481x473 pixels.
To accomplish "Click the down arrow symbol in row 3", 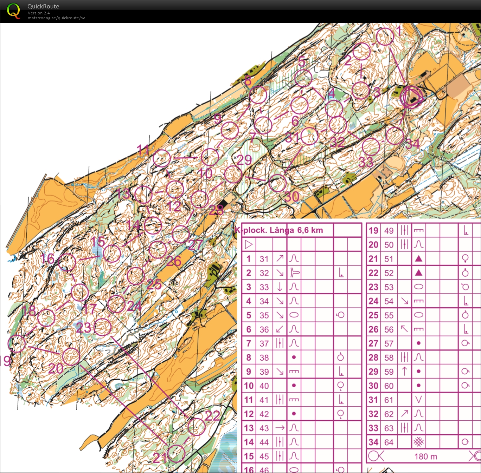I will (x=280, y=287).
